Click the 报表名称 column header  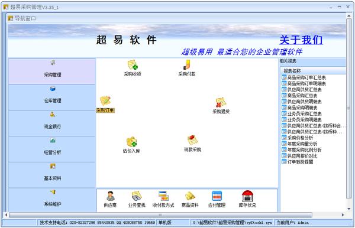(x=314, y=71)
